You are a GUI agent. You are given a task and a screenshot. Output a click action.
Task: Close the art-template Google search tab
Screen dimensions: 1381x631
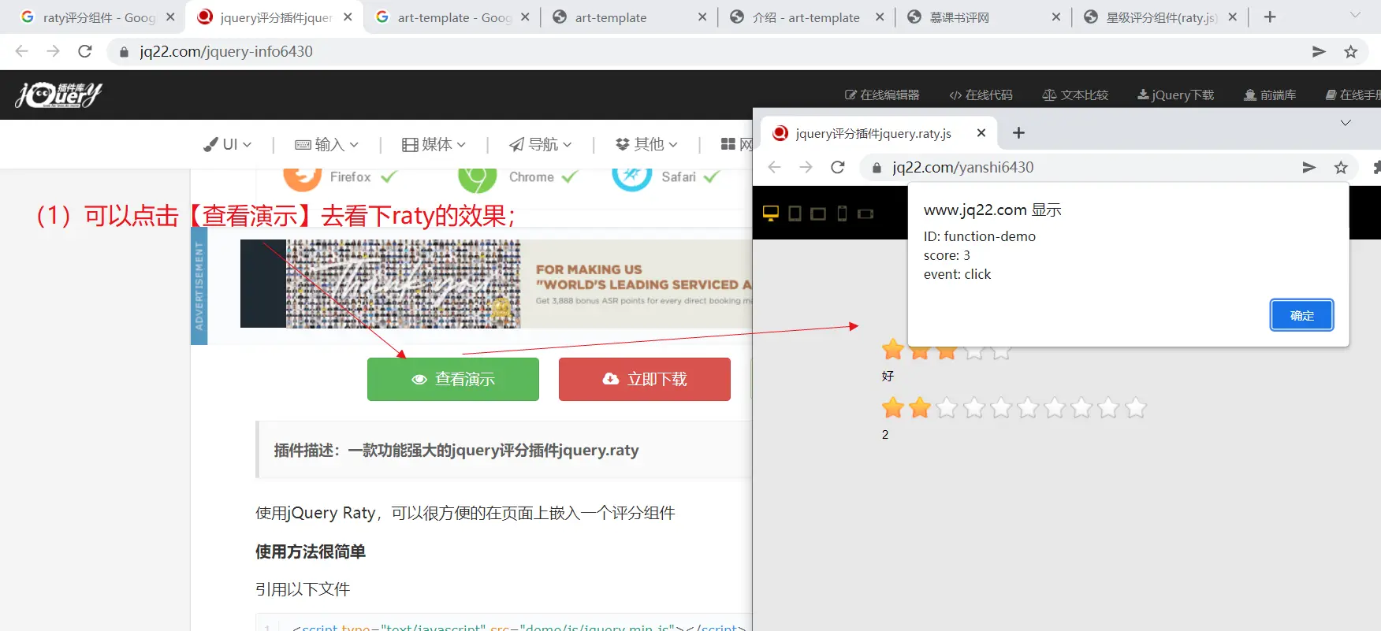[x=525, y=17]
